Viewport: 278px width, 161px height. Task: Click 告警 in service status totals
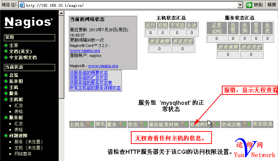tap(233, 28)
